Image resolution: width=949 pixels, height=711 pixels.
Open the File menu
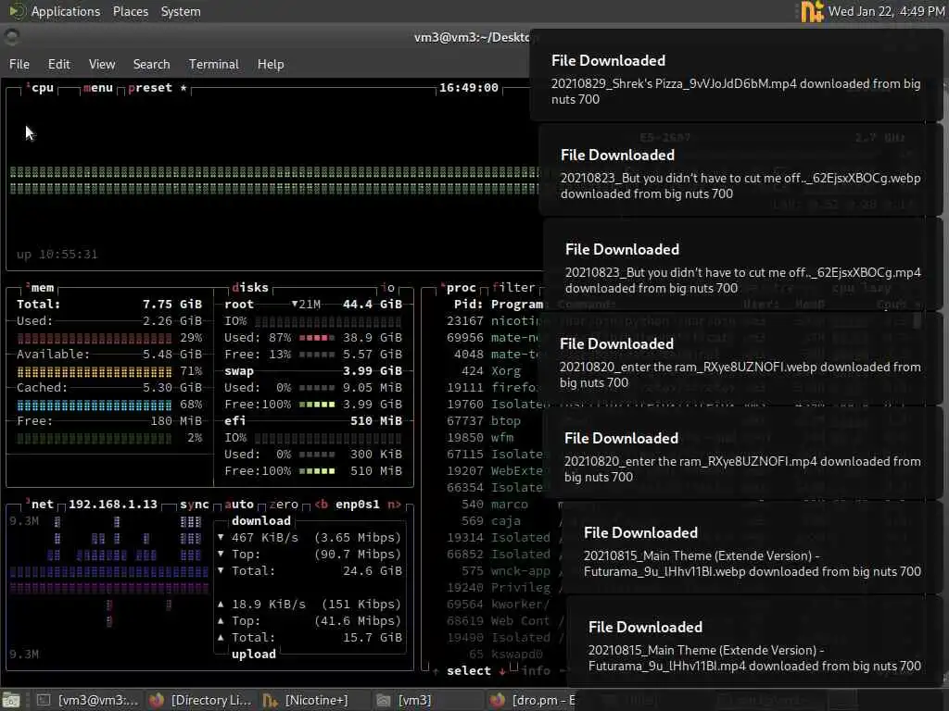pos(19,64)
